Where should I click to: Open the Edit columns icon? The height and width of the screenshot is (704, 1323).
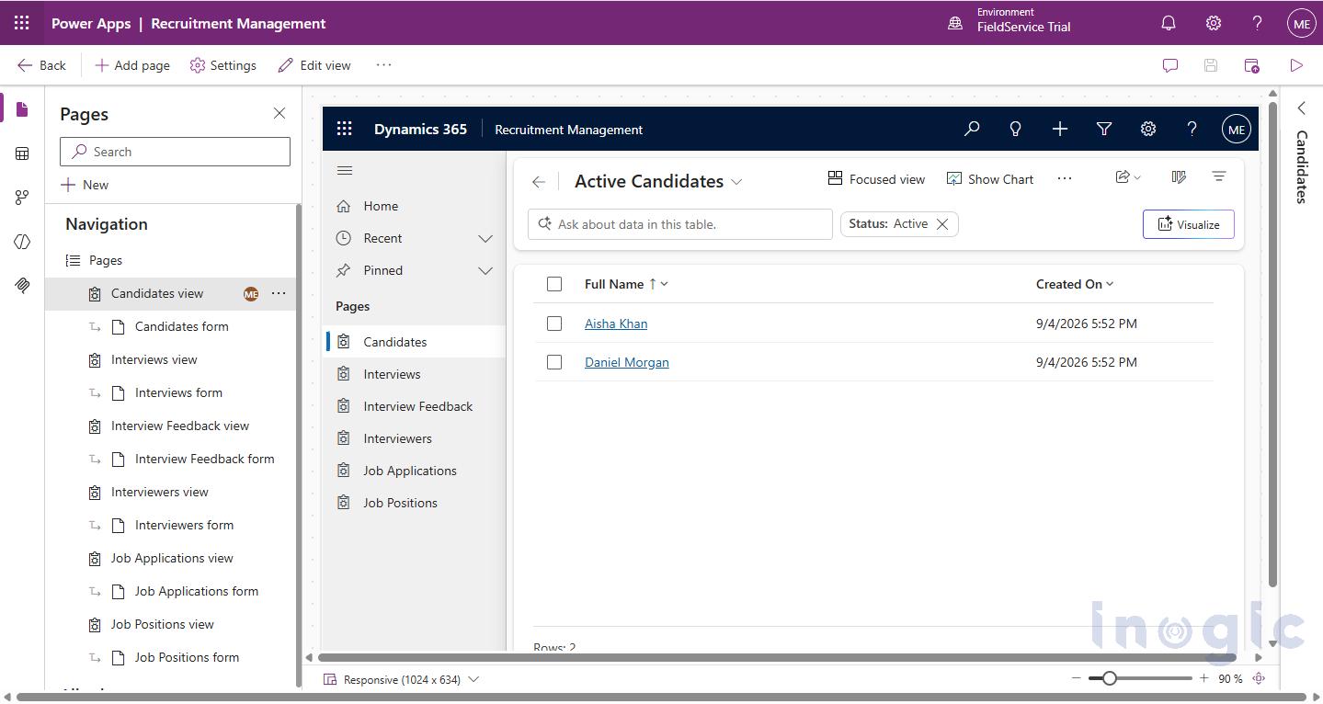tap(1179, 177)
